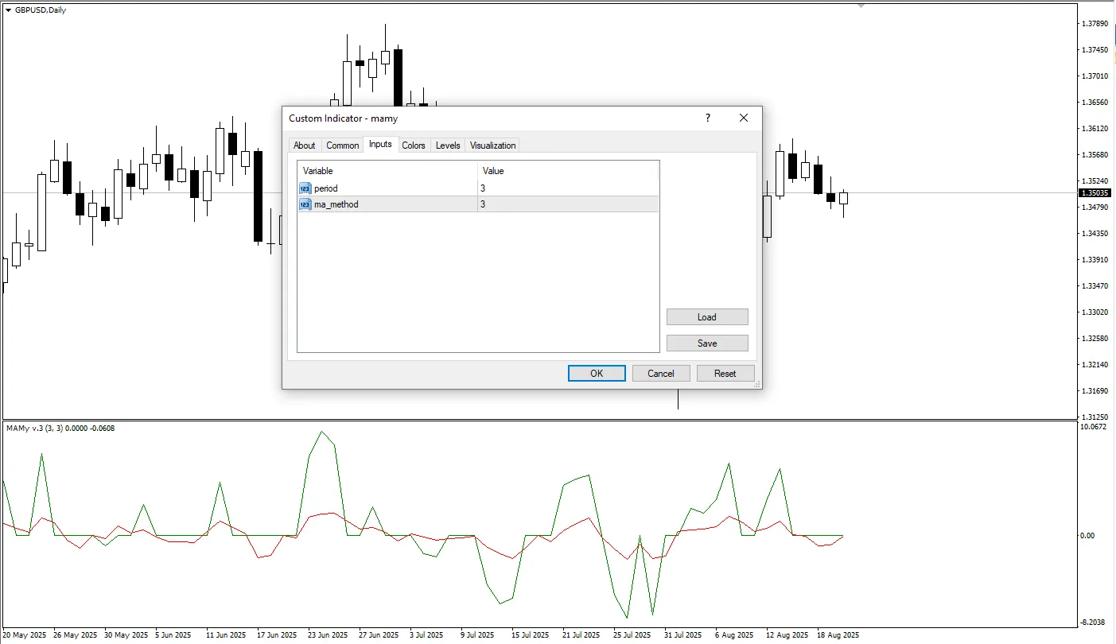
Task: Click Cancel to dismiss the dialog
Action: (660, 374)
